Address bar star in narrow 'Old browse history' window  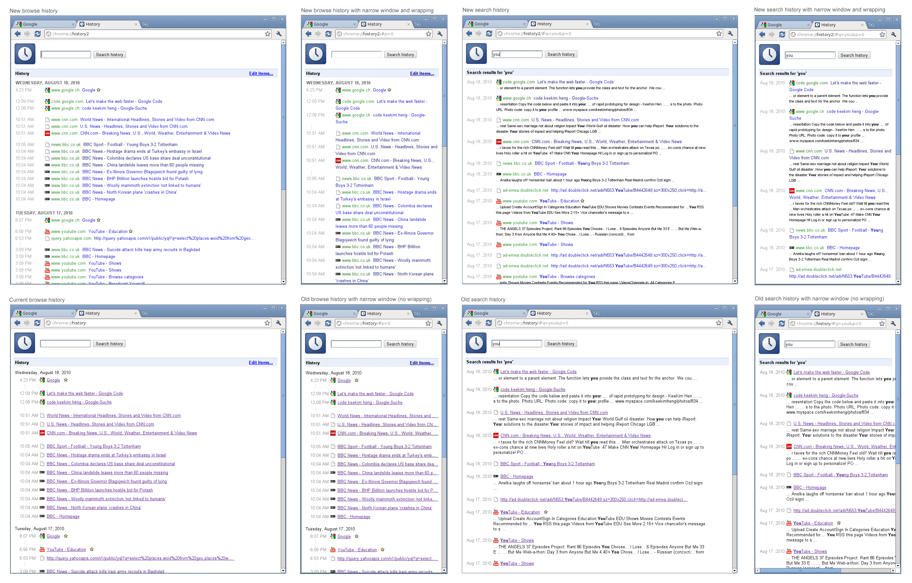(428, 323)
